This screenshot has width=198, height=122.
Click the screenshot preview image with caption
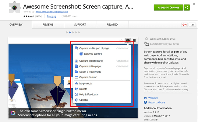(73, 77)
